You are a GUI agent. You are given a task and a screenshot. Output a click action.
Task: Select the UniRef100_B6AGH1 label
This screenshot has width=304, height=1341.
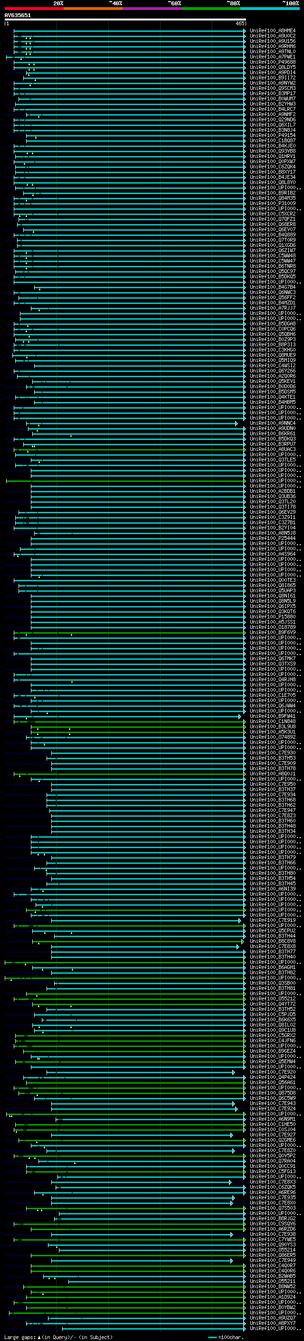coord(272,967)
